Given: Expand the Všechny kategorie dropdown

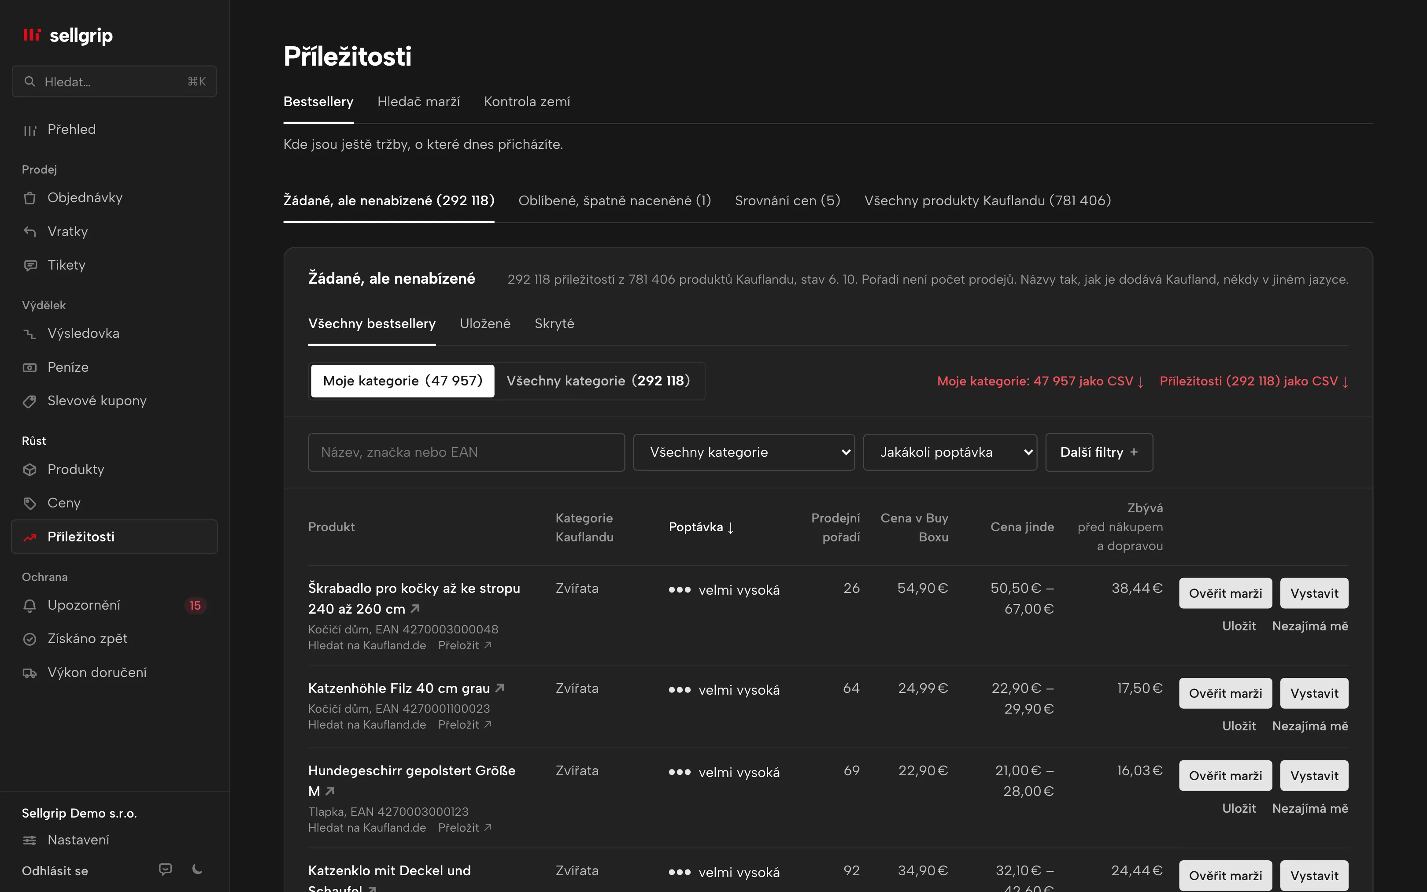Looking at the screenshot, I should click(743, 452).
